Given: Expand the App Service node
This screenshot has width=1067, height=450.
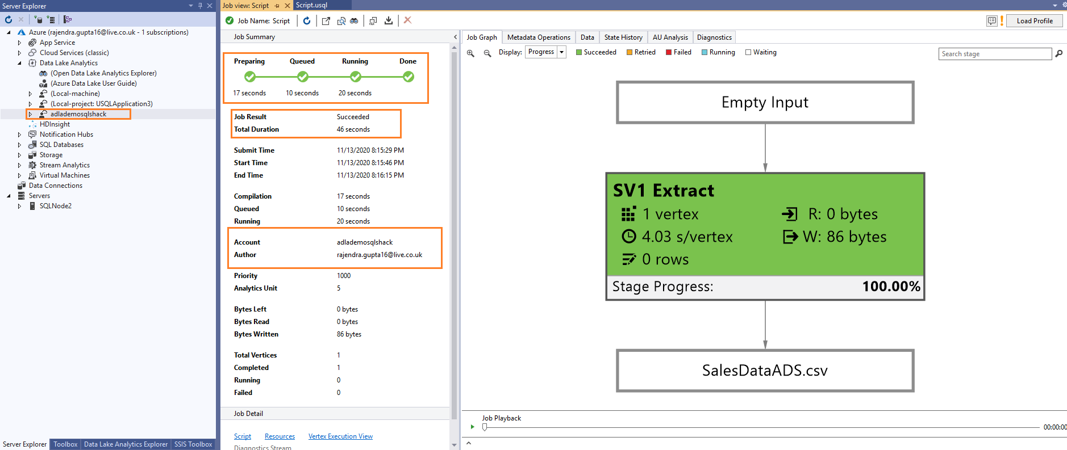Looking at the screenshot, I should (19, 43).
